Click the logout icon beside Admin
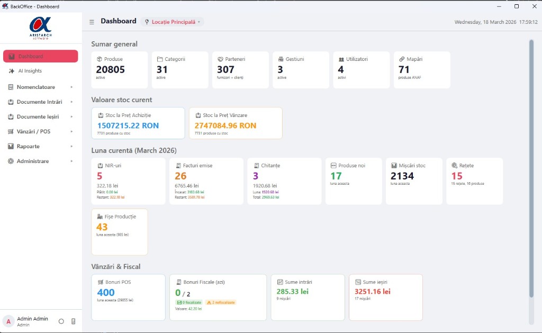Image resolution: width=542 pixels, height=333 pixels. (73, 321)
